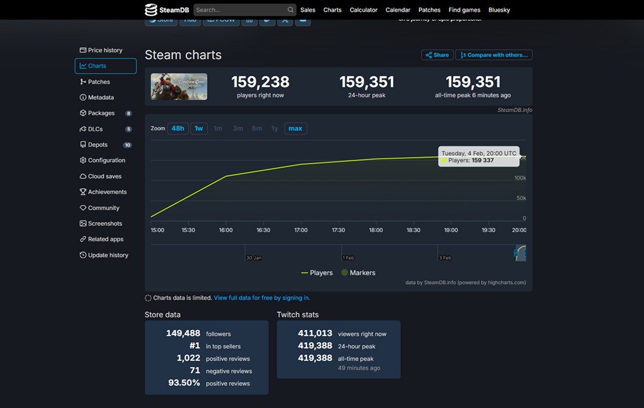Image resolution: width=644 pixels, height=408 pixels.
Task: Click the 3m zoom option
Action: [238, 128]
